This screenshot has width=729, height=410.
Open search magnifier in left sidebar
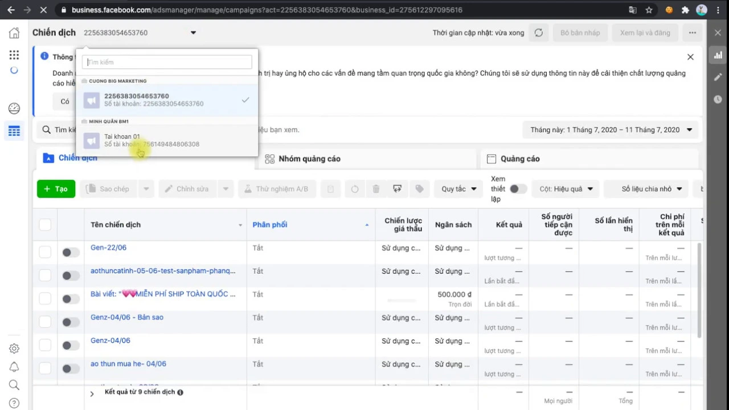(x=14, y=385)
